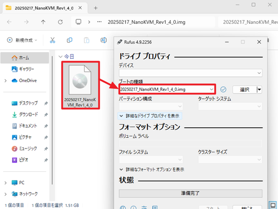
Task: Open the ファイル システム dropdown
Action: tap(151, 160)
